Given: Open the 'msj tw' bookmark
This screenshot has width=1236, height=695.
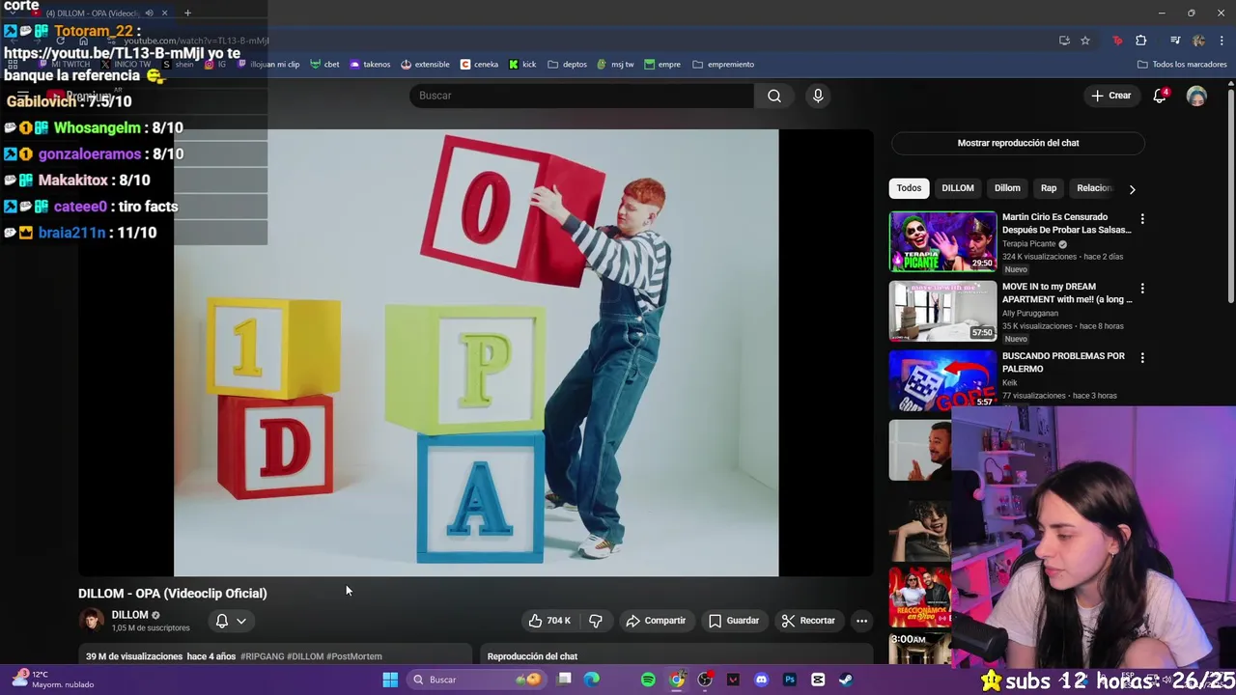Looking at the screenshot, I should [615, 65].
